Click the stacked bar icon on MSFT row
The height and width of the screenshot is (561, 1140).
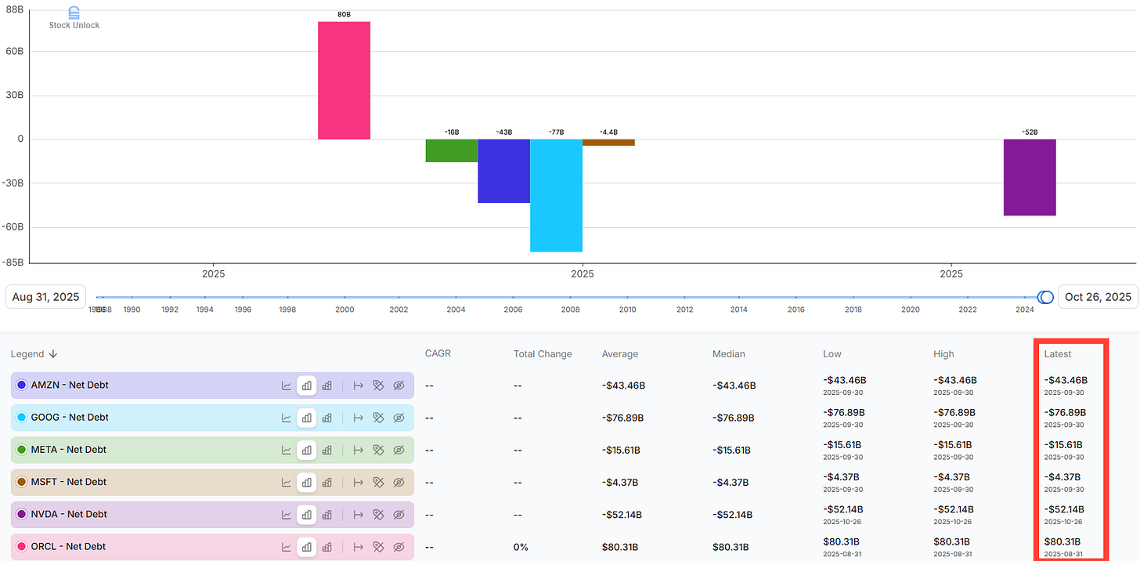[326, 482]
